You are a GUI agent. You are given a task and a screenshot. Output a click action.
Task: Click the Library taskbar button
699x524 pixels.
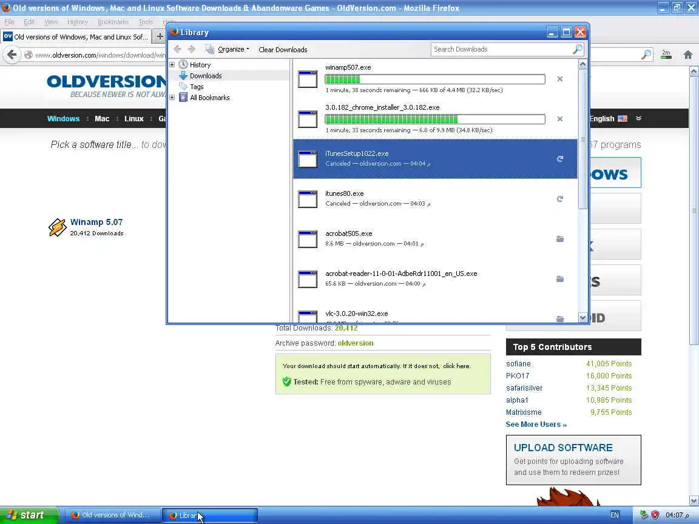[209, 515]
